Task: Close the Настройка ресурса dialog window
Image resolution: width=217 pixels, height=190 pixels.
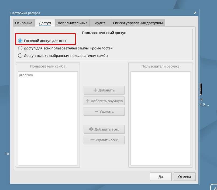Action: [x=195, y=13]
